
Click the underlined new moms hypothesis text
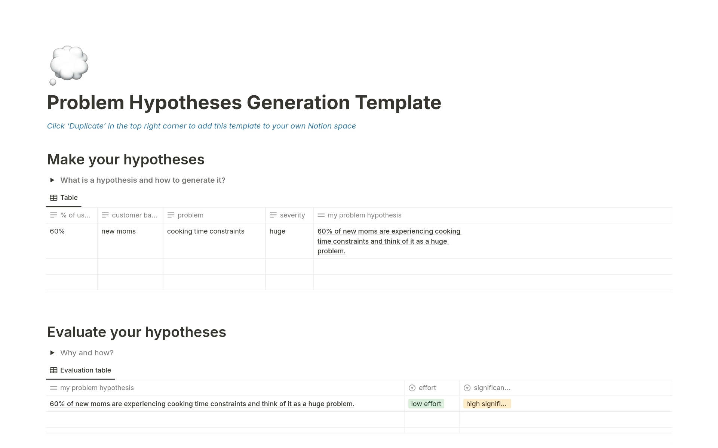pyautogui.click(x=389, y=241)
